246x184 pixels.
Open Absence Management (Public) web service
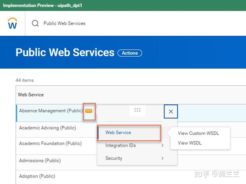coord(51,111)
